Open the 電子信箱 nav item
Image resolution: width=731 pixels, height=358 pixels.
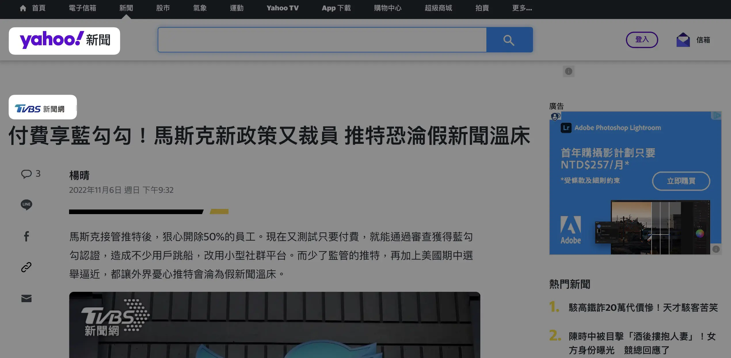82,8
